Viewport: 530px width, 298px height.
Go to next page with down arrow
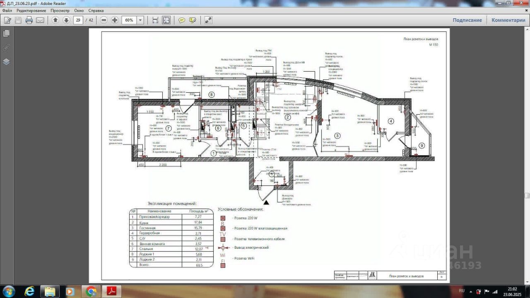pos(66,20)
